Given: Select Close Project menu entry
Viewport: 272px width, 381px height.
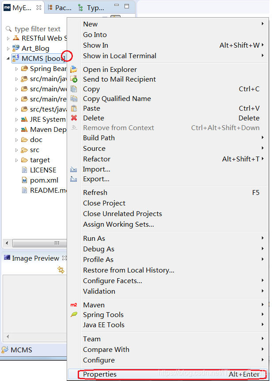Looking at the screenshot, I should pos(168,203).
